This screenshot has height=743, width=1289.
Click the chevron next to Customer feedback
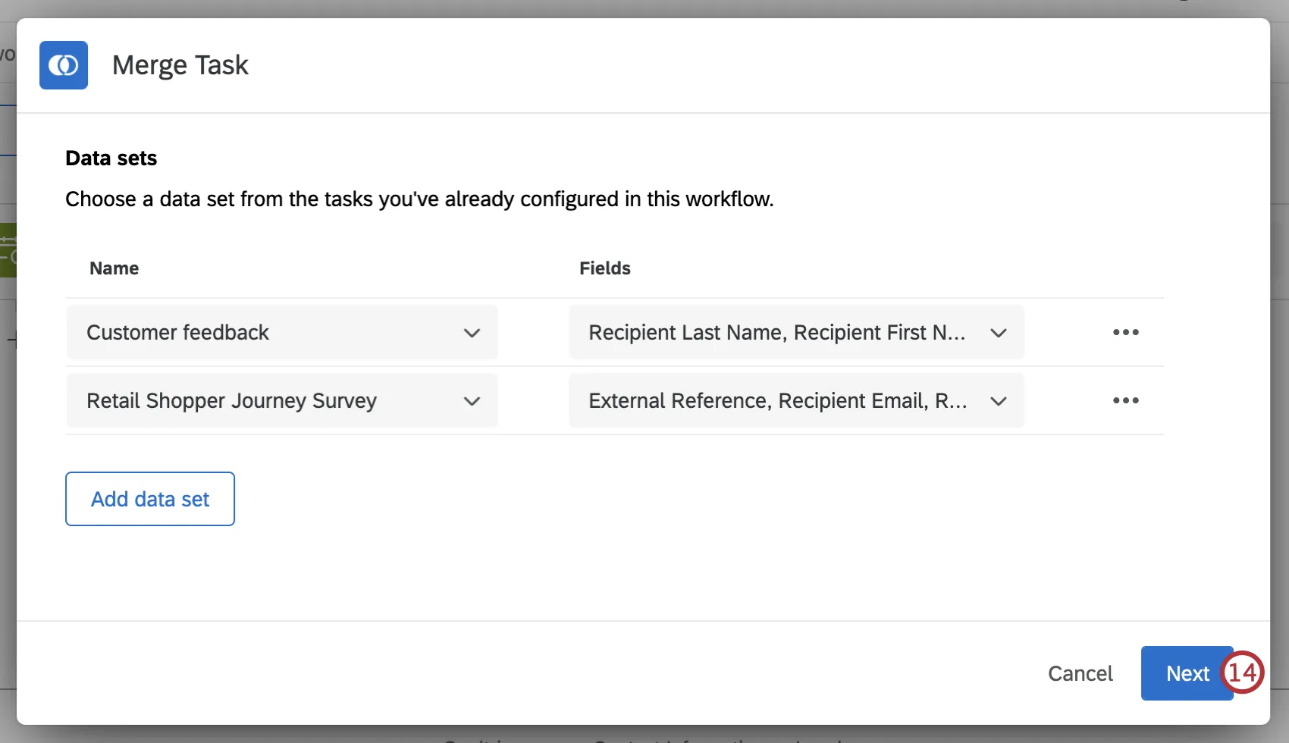click(472, 333)
